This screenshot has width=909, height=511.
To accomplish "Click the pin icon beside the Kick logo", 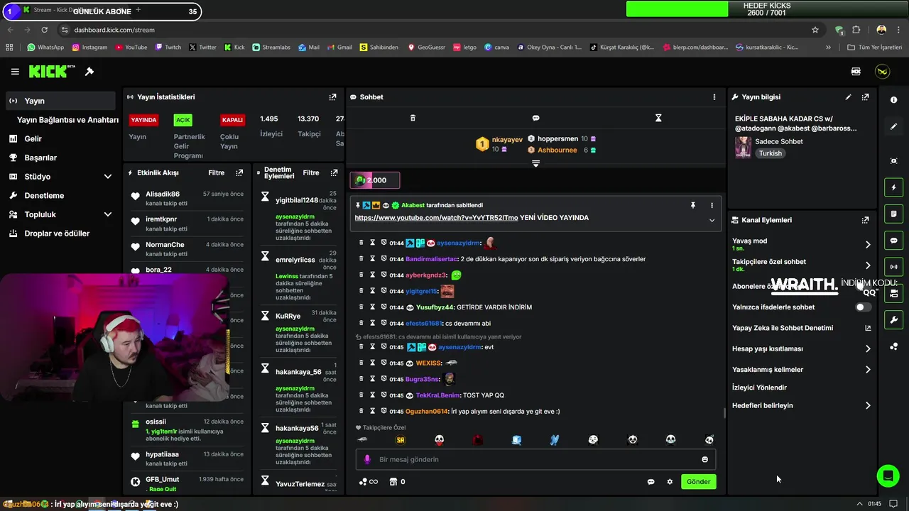I will coord(89,72).
